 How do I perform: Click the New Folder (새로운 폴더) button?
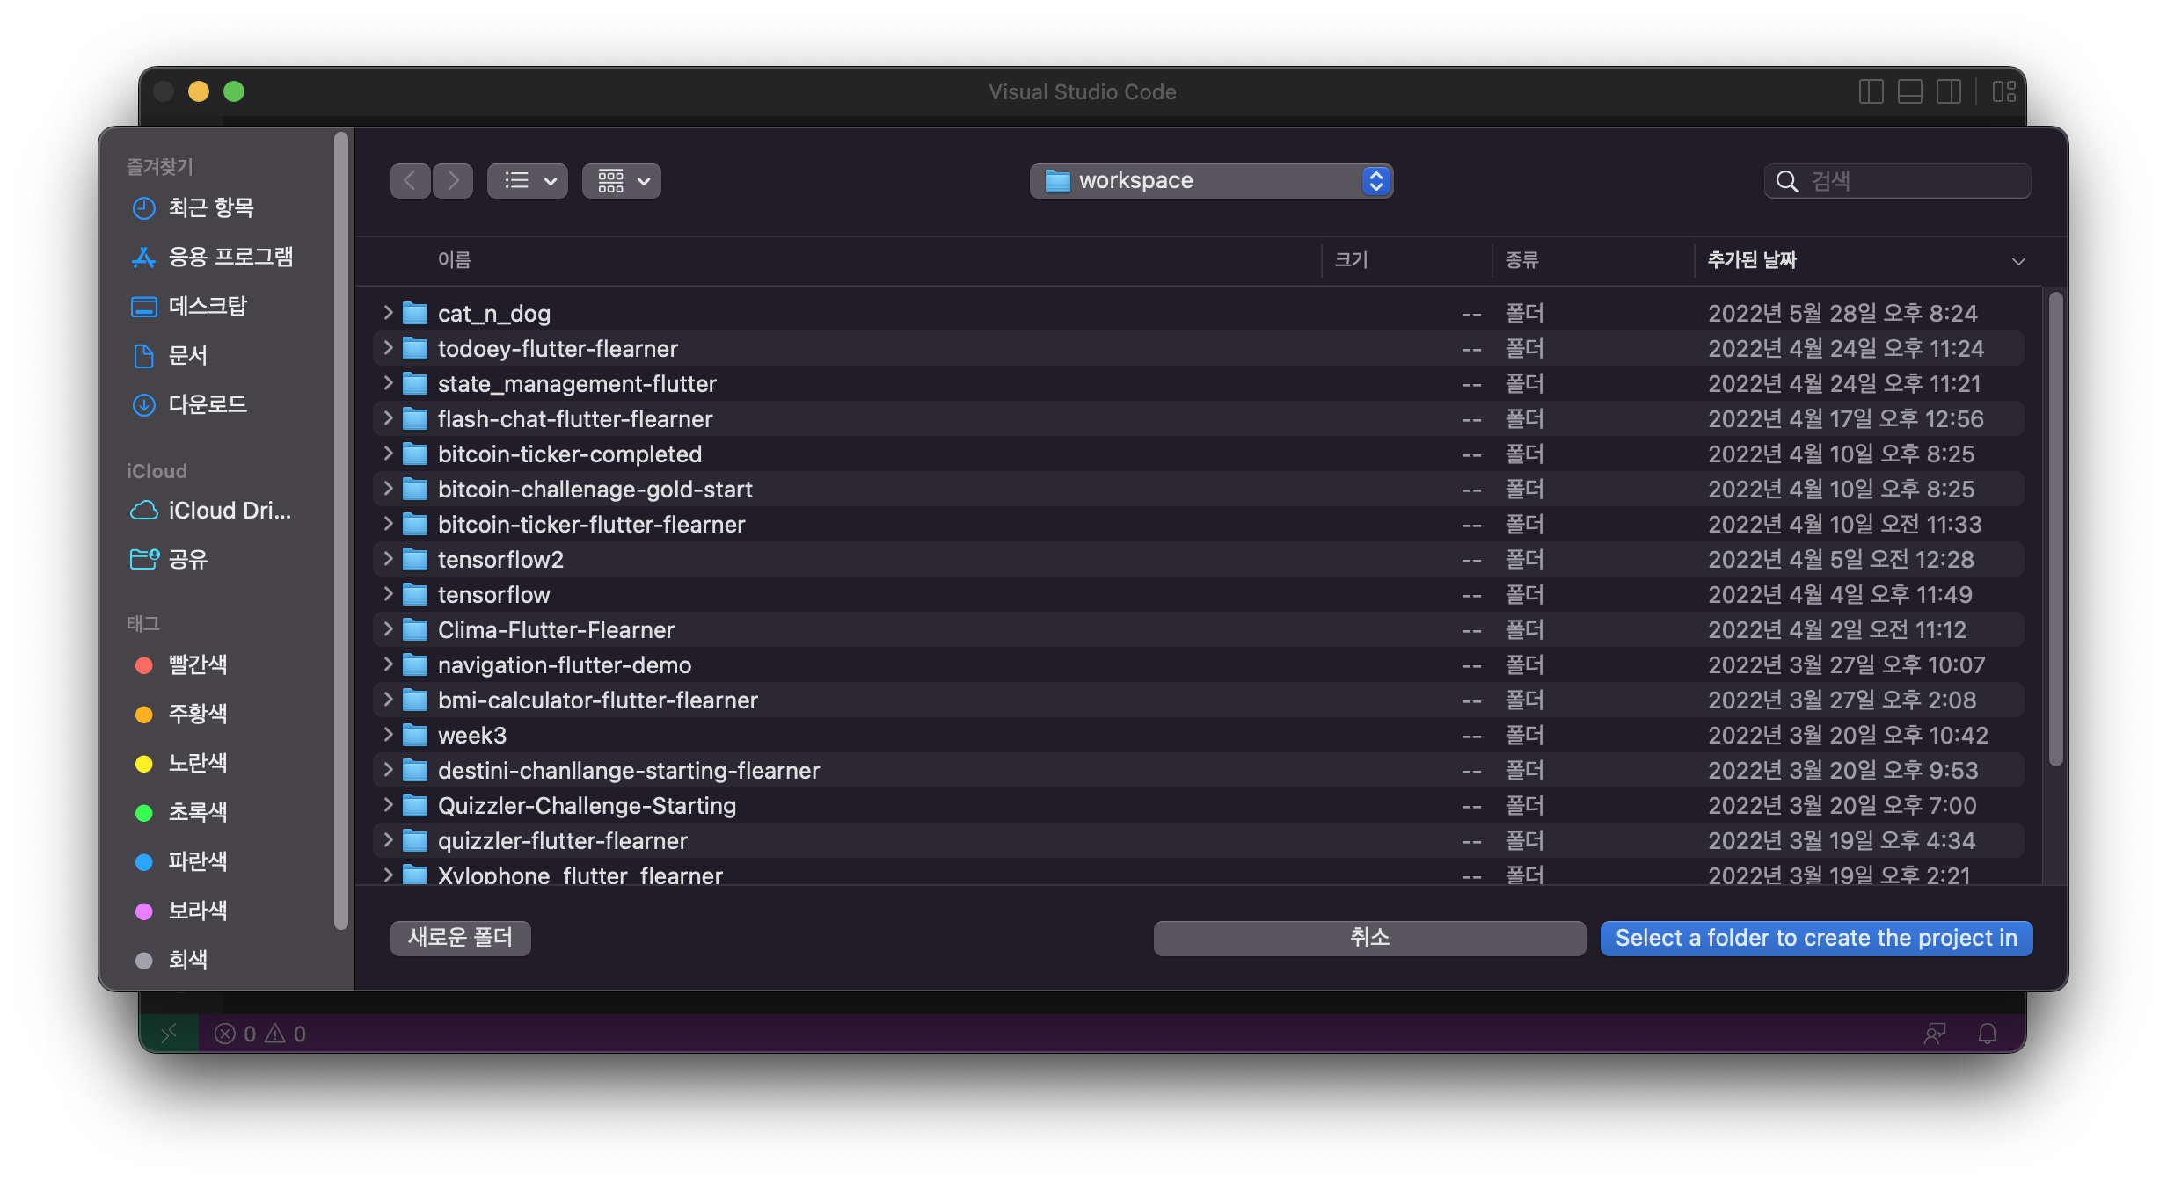(460, 938)
